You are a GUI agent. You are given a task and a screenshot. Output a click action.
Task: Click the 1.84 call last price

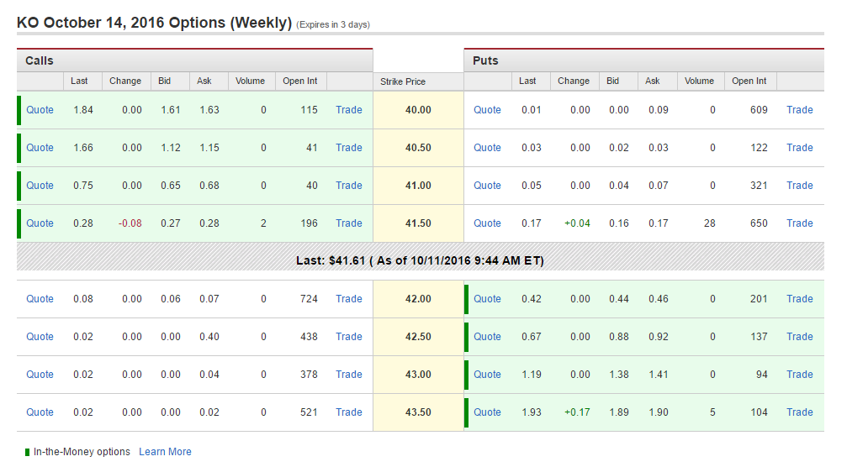point(83,110)
